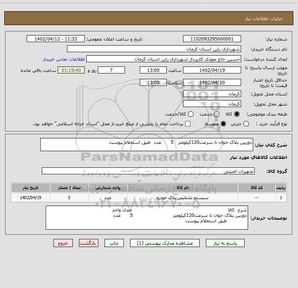Open مشاهده مدارک پیوستی (1) button
Viewport: 298px width, 288px height.
(165, 243)
